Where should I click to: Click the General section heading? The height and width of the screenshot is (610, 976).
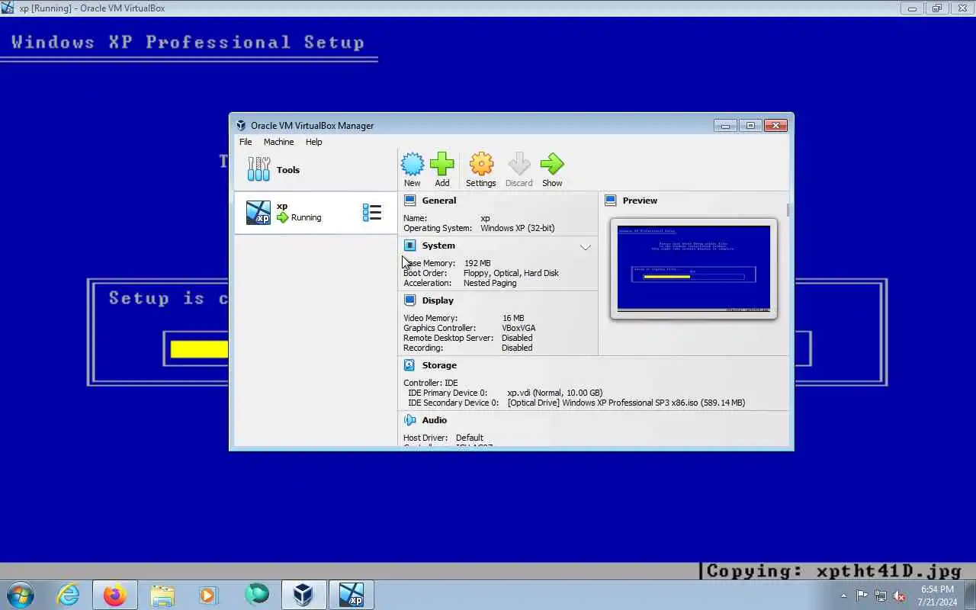tap(439, 201)
